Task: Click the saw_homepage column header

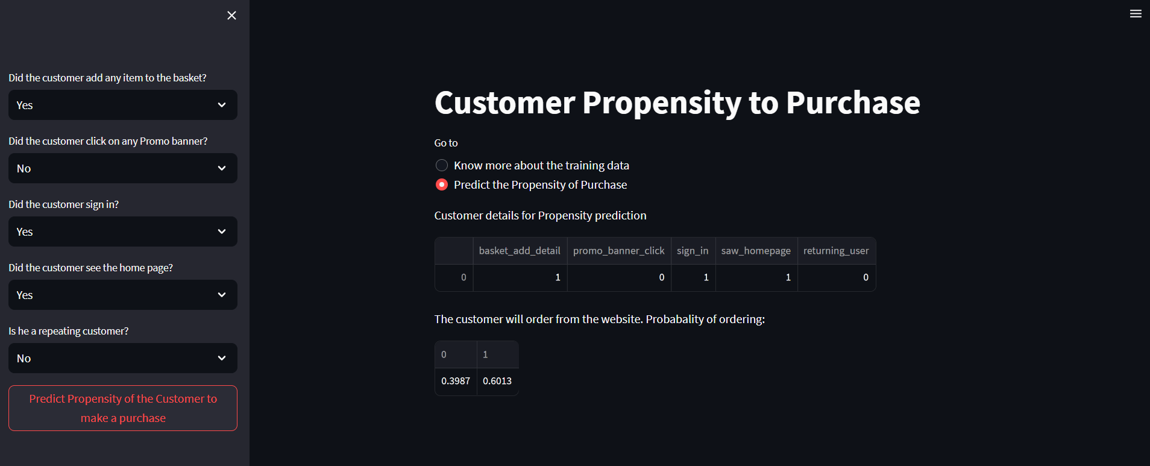Action: (x=756, y=250)
